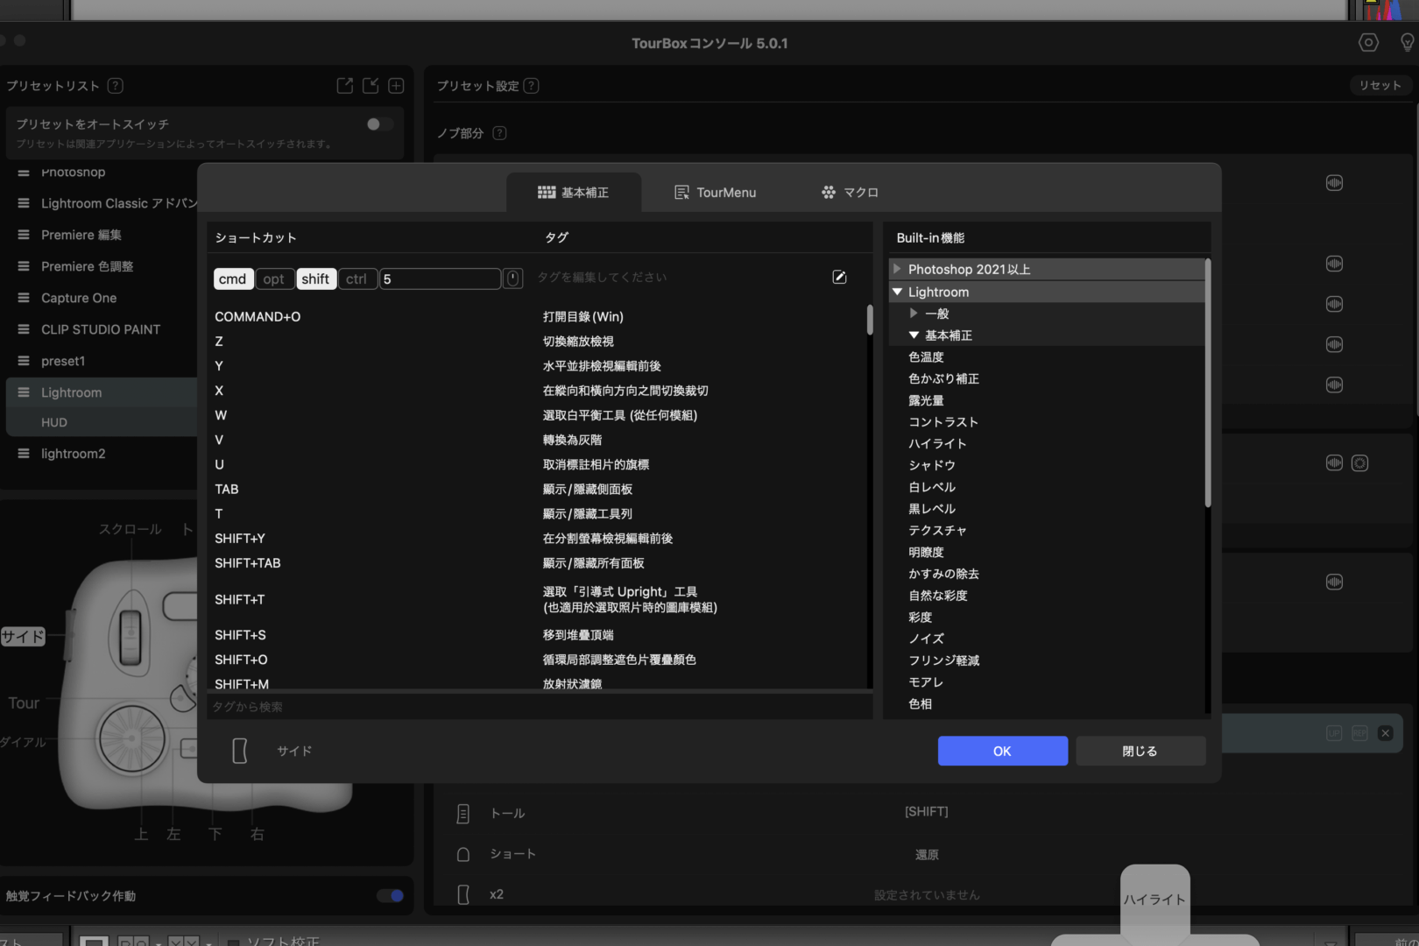This screenshot has width=1419, height=946.
Task: Switch to マクロ tab
Action: [x=850, y=192]
